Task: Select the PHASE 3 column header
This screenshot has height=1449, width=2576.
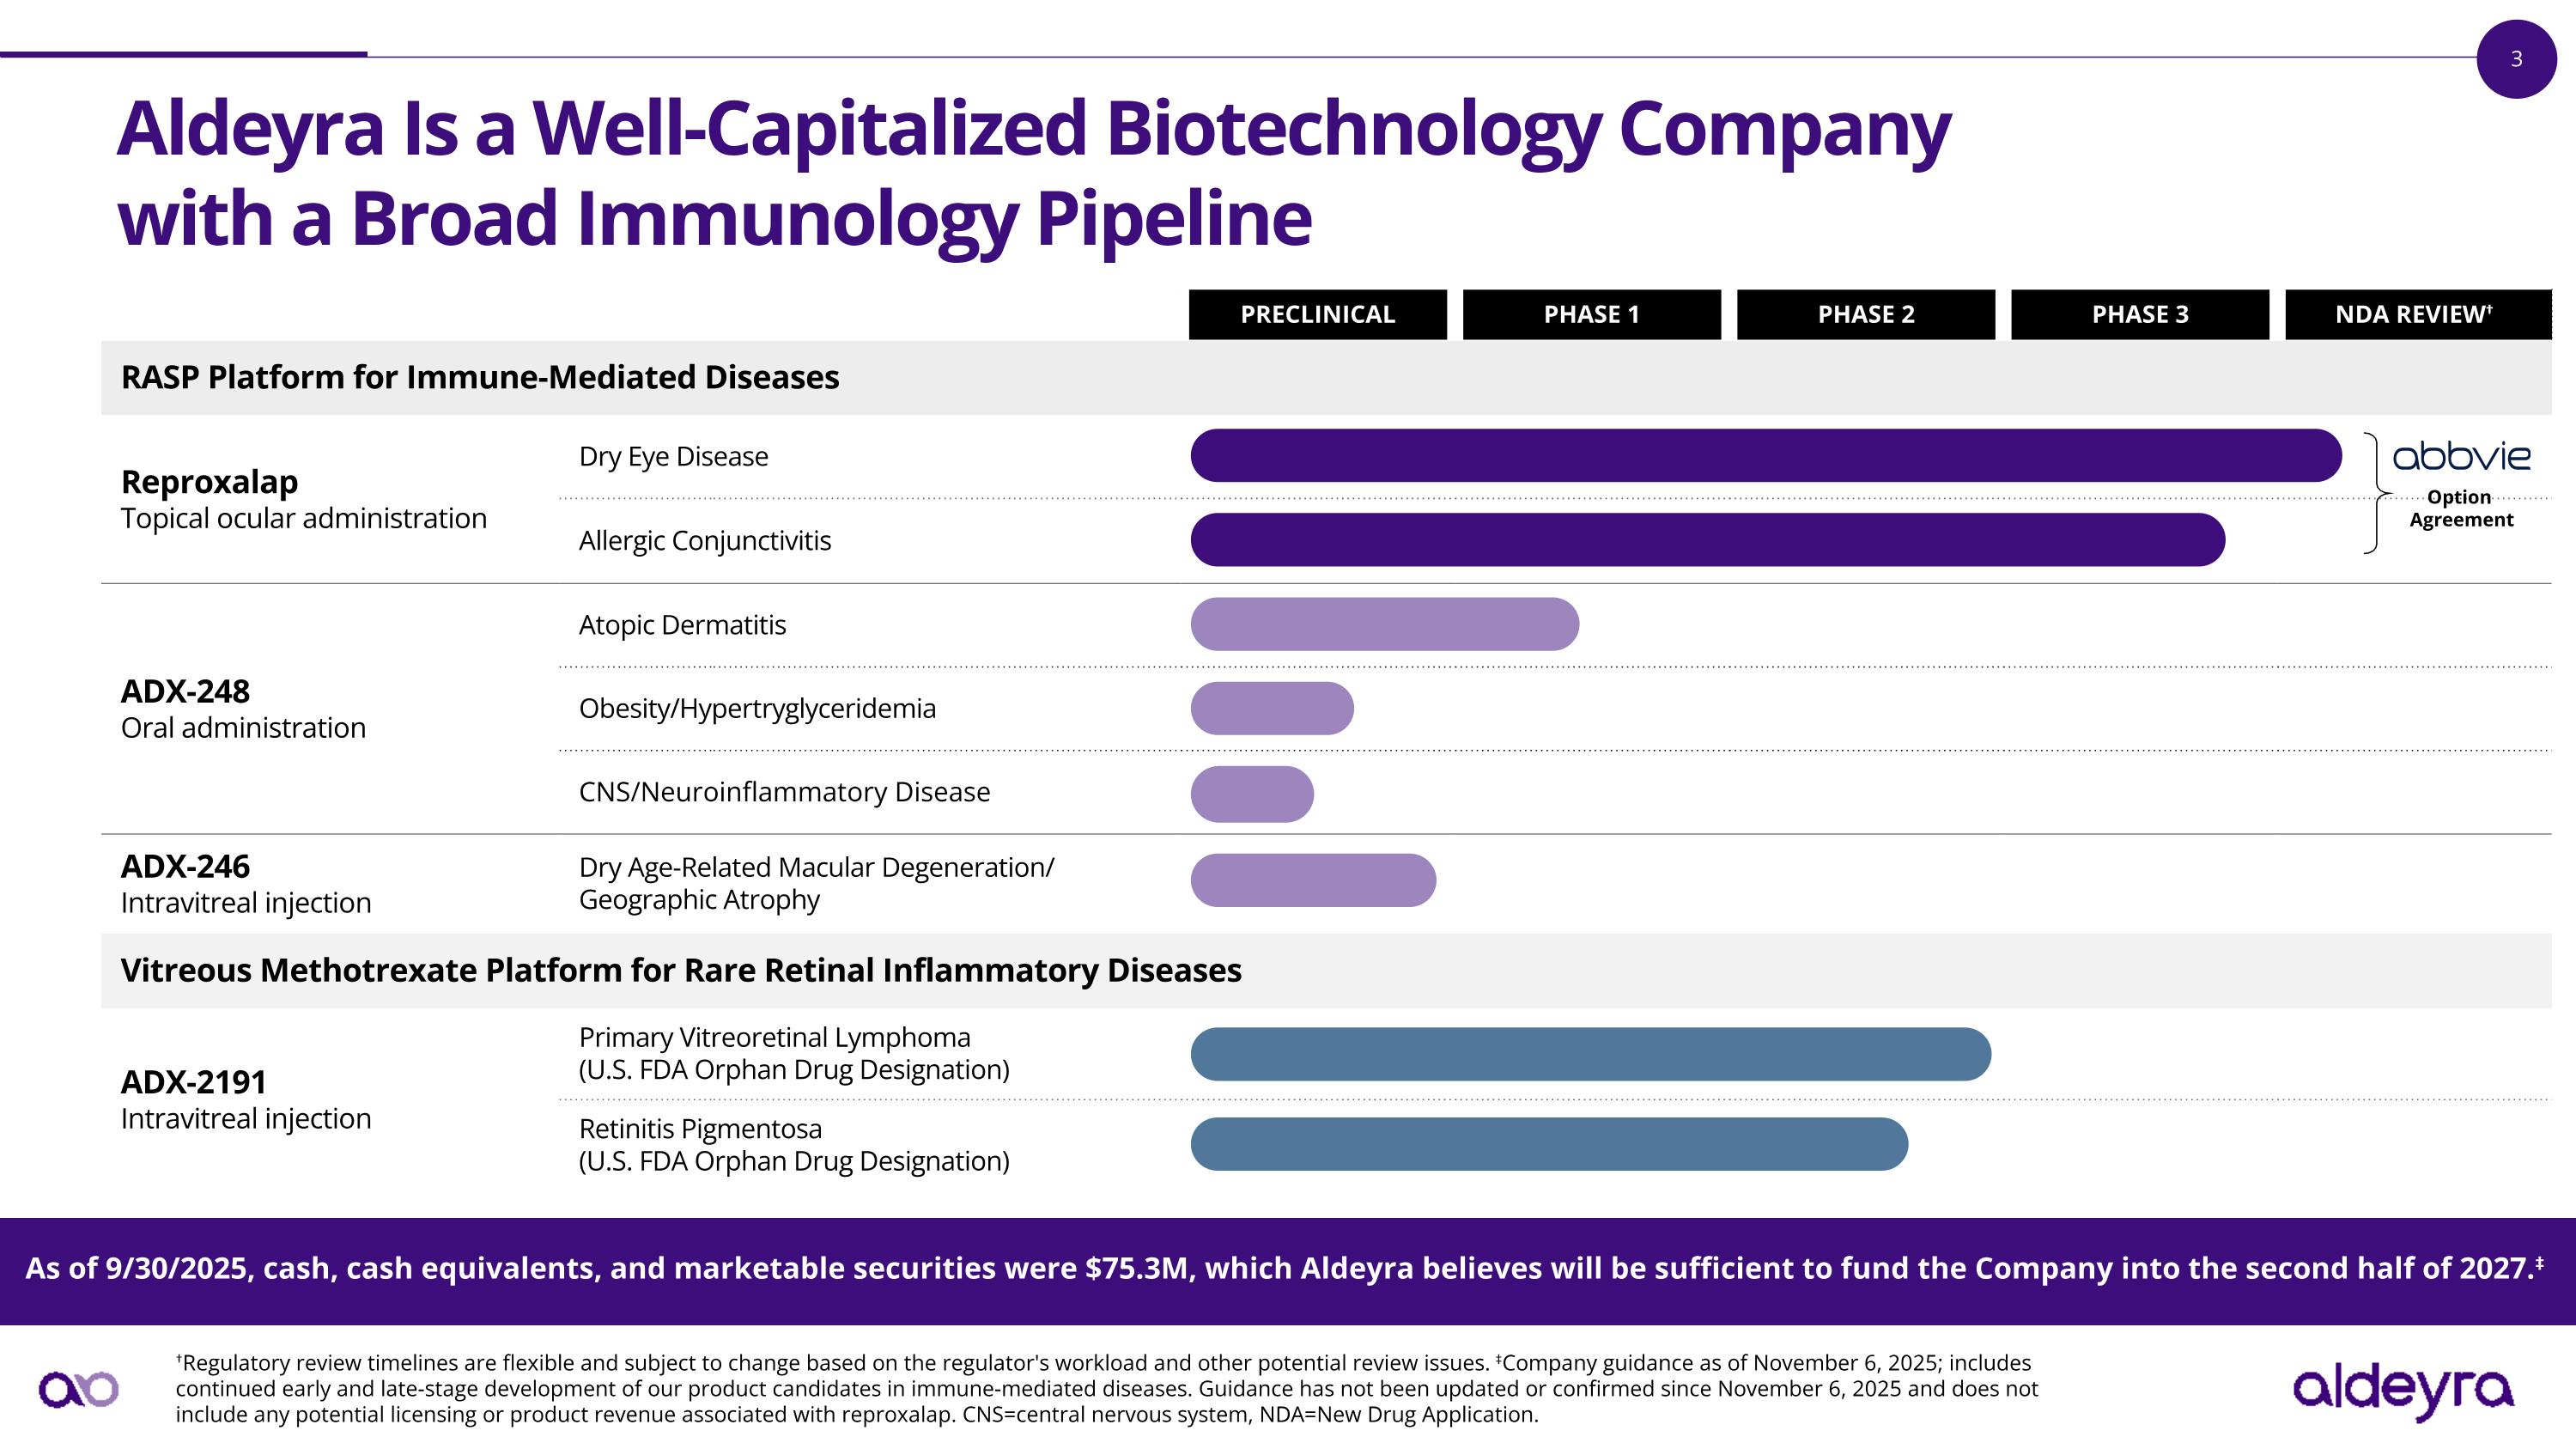Action: pyautogui.click(x=2139, y=314)
